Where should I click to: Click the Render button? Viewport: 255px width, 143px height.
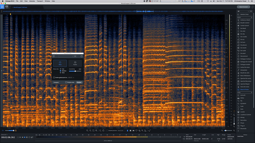79,82
